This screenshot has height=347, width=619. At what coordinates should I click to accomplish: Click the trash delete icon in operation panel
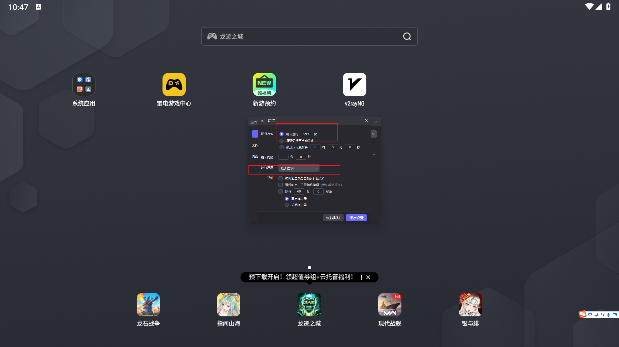[x=374, y=156]
